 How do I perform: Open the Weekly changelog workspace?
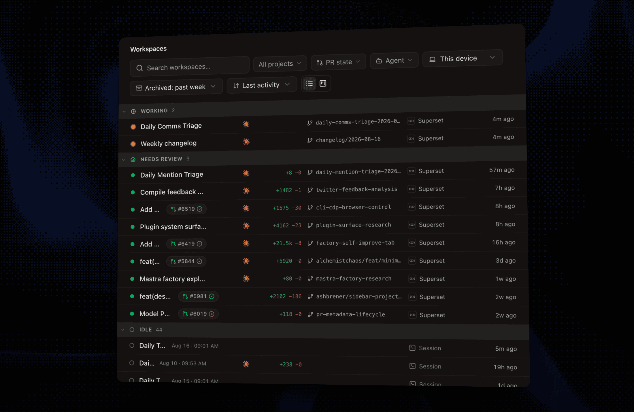(x=169, y=143)
